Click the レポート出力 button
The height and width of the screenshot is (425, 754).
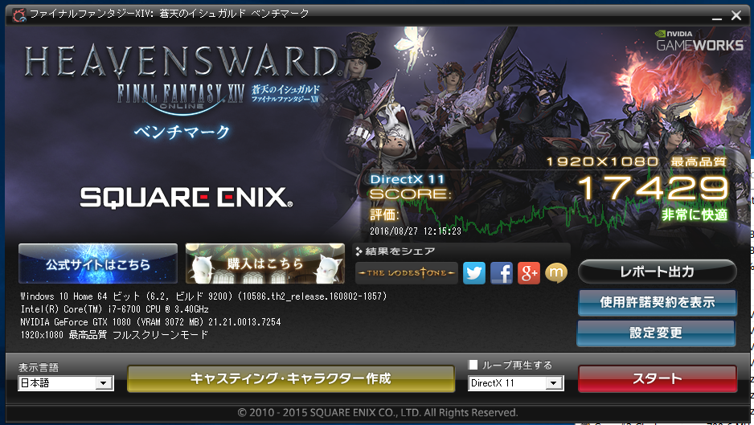[x=657, y=272]
